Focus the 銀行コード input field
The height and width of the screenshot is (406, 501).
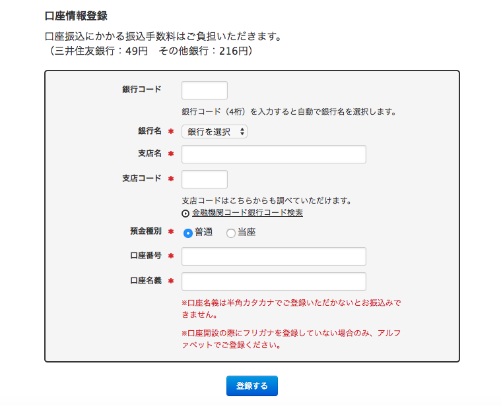pyautogui.click(x=205, y=90)
